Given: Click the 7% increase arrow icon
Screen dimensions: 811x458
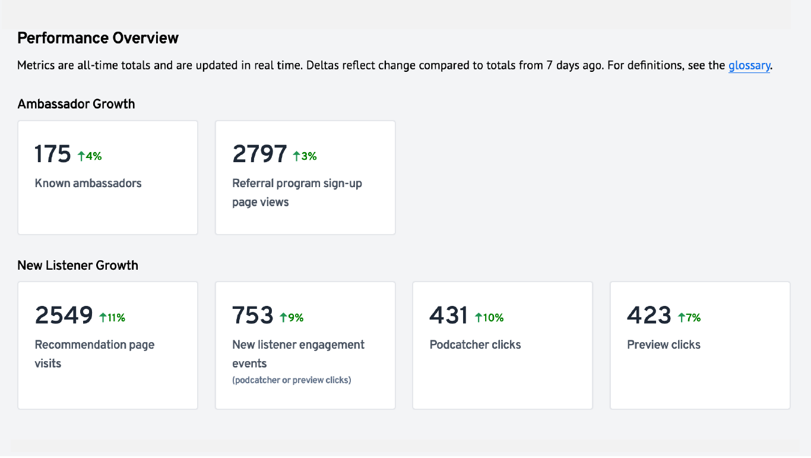Looking at the screenshot, I should click(682, 318).
